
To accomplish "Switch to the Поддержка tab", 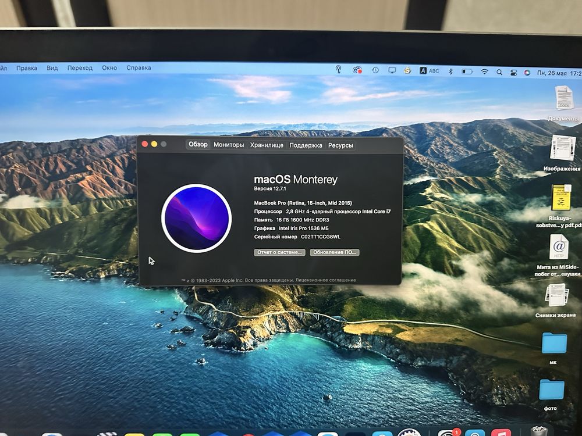I will (306, 146).
